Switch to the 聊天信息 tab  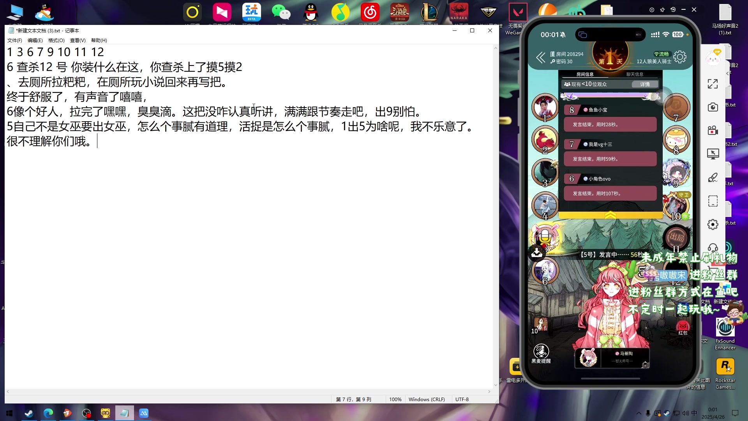pos(635,74)
